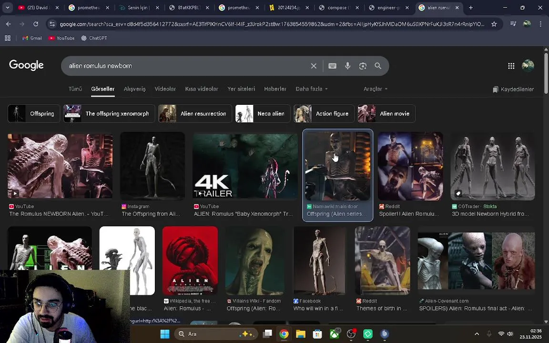The width and height of the screenshot is (549, 343).
Task: Open the on-screen keyboard input tool
Action: 332,66
